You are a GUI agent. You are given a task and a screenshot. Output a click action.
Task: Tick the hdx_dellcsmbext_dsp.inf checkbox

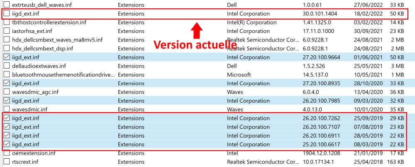click(6, 49)
